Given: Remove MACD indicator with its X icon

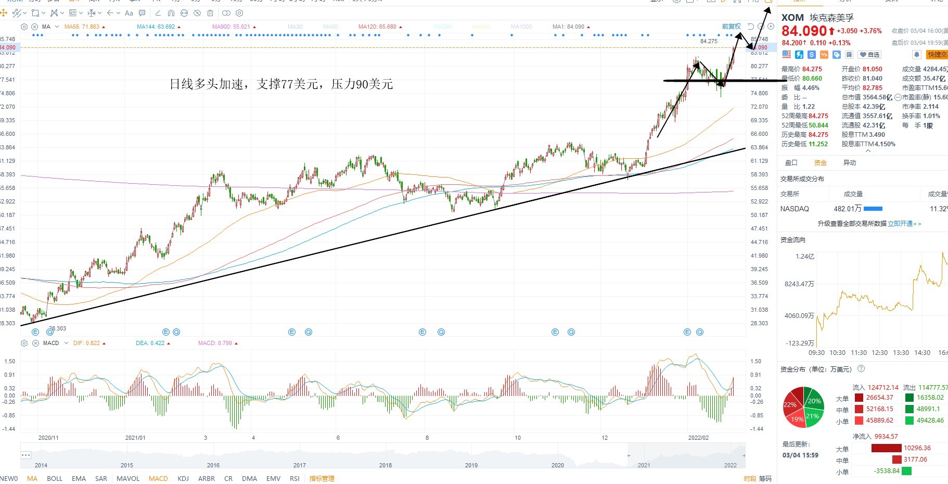Looking at the screenshot, I should pos(35,343).
